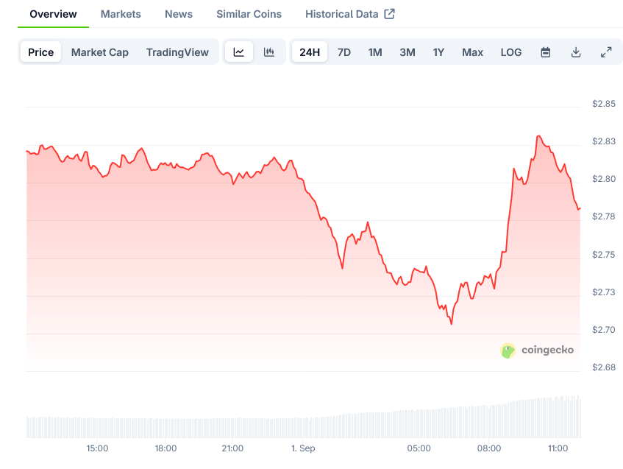Set the time range to 1M
Screen dimensions: 623x469
tap(375, 52)
